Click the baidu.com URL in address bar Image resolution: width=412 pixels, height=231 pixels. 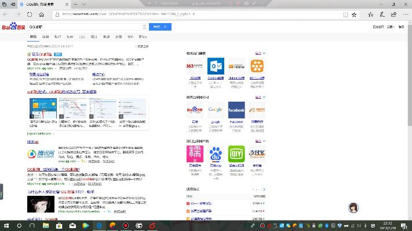pyautogui.click(x=129, y=14)
